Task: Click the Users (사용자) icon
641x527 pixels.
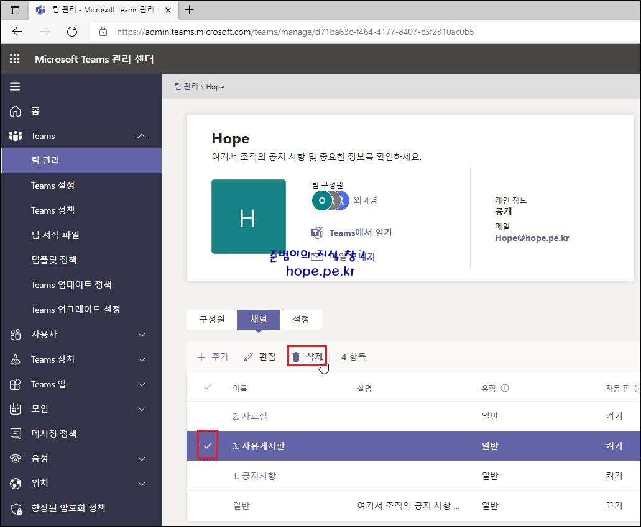Action: [x=16, y=335]
